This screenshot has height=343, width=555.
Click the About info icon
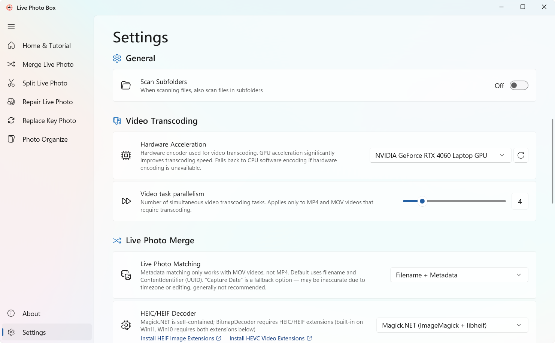coord(11,313)
